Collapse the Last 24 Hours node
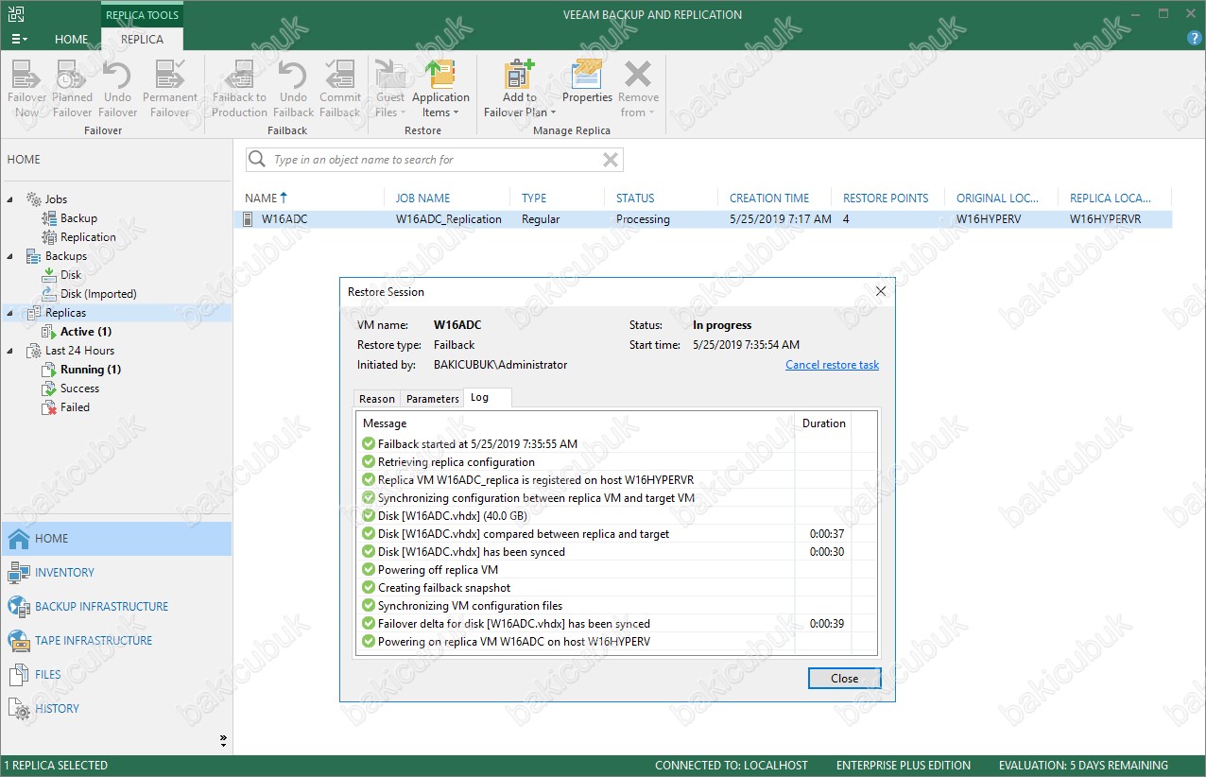Screen dimensions: 1206x777 11,351
